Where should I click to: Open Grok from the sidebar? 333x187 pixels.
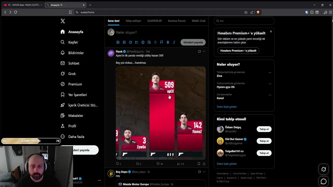(68, 74)
